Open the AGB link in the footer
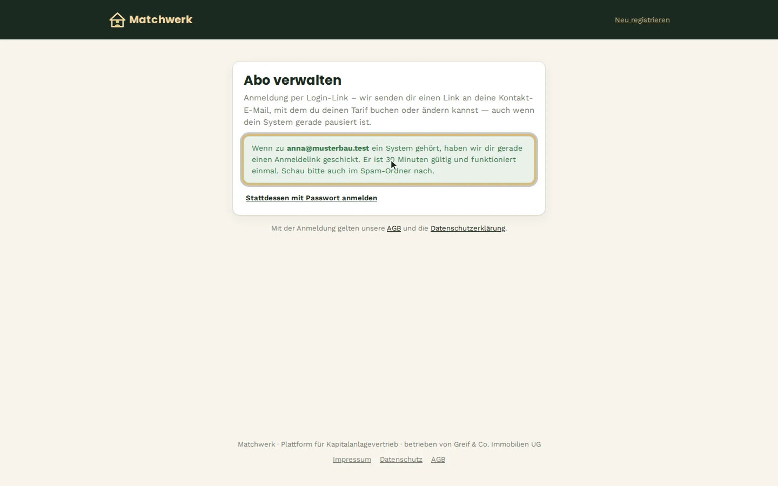Screen dimensions: 778x486 tap(438, 460)
